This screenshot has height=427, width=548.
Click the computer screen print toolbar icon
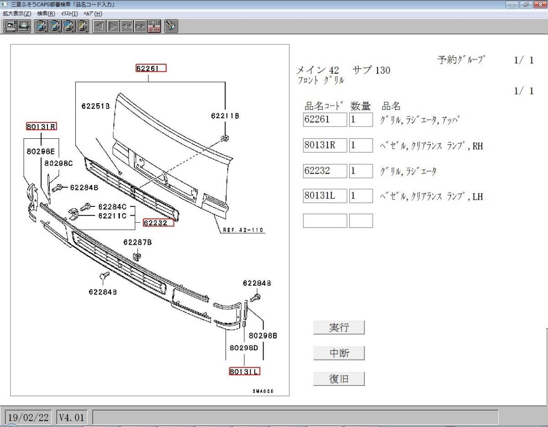[11, 26]
